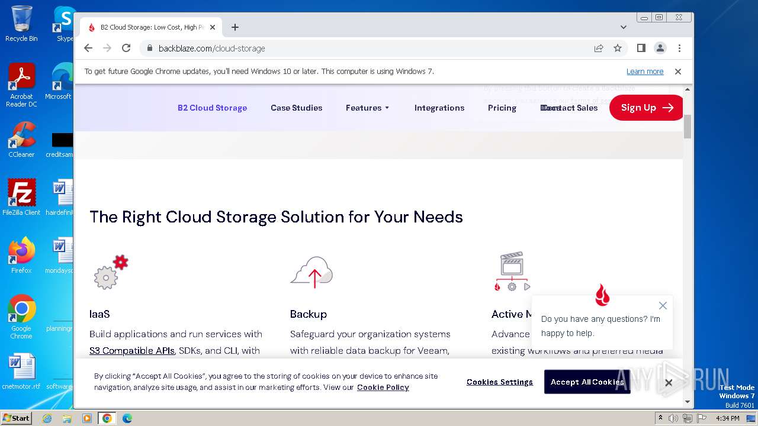Click the padlock site info icon
The width and height of the screenshot is (758, 426).
[x=149, y=48]
